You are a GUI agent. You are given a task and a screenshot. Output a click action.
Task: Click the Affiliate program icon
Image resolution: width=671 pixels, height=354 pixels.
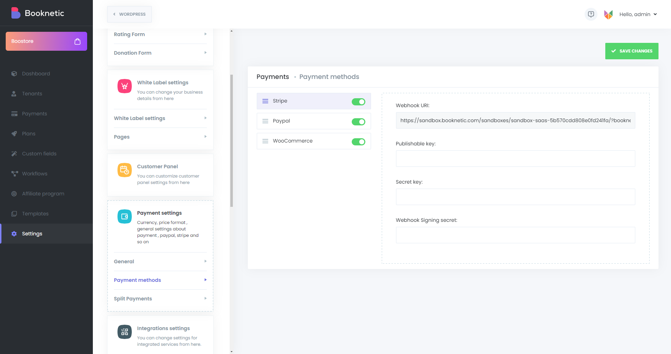coord(14,194)
